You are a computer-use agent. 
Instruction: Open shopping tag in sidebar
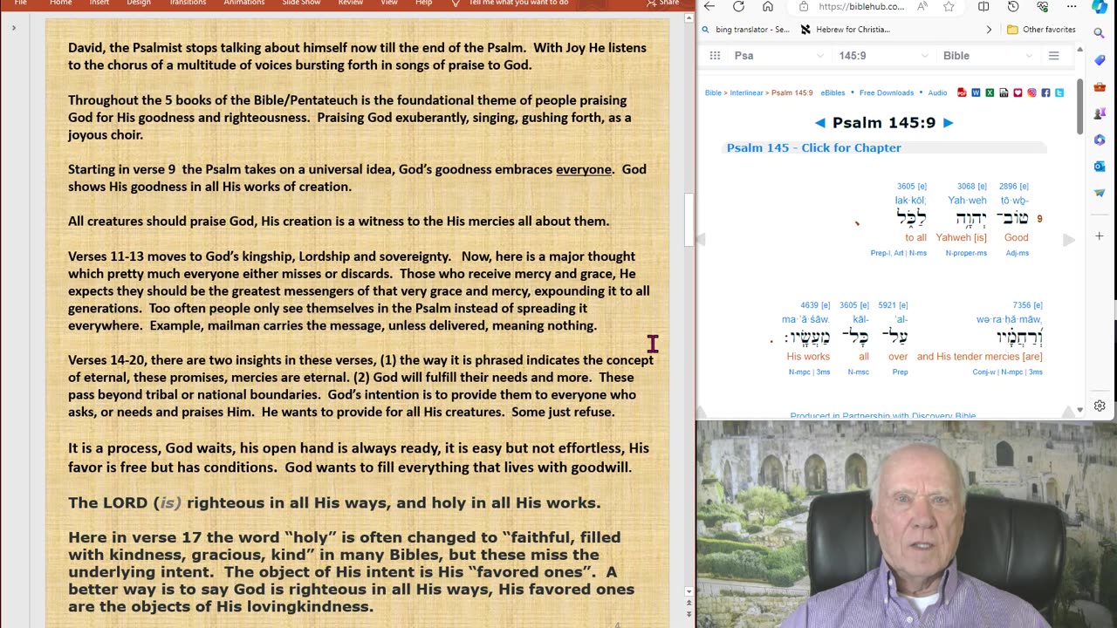tap(1100, 60)
